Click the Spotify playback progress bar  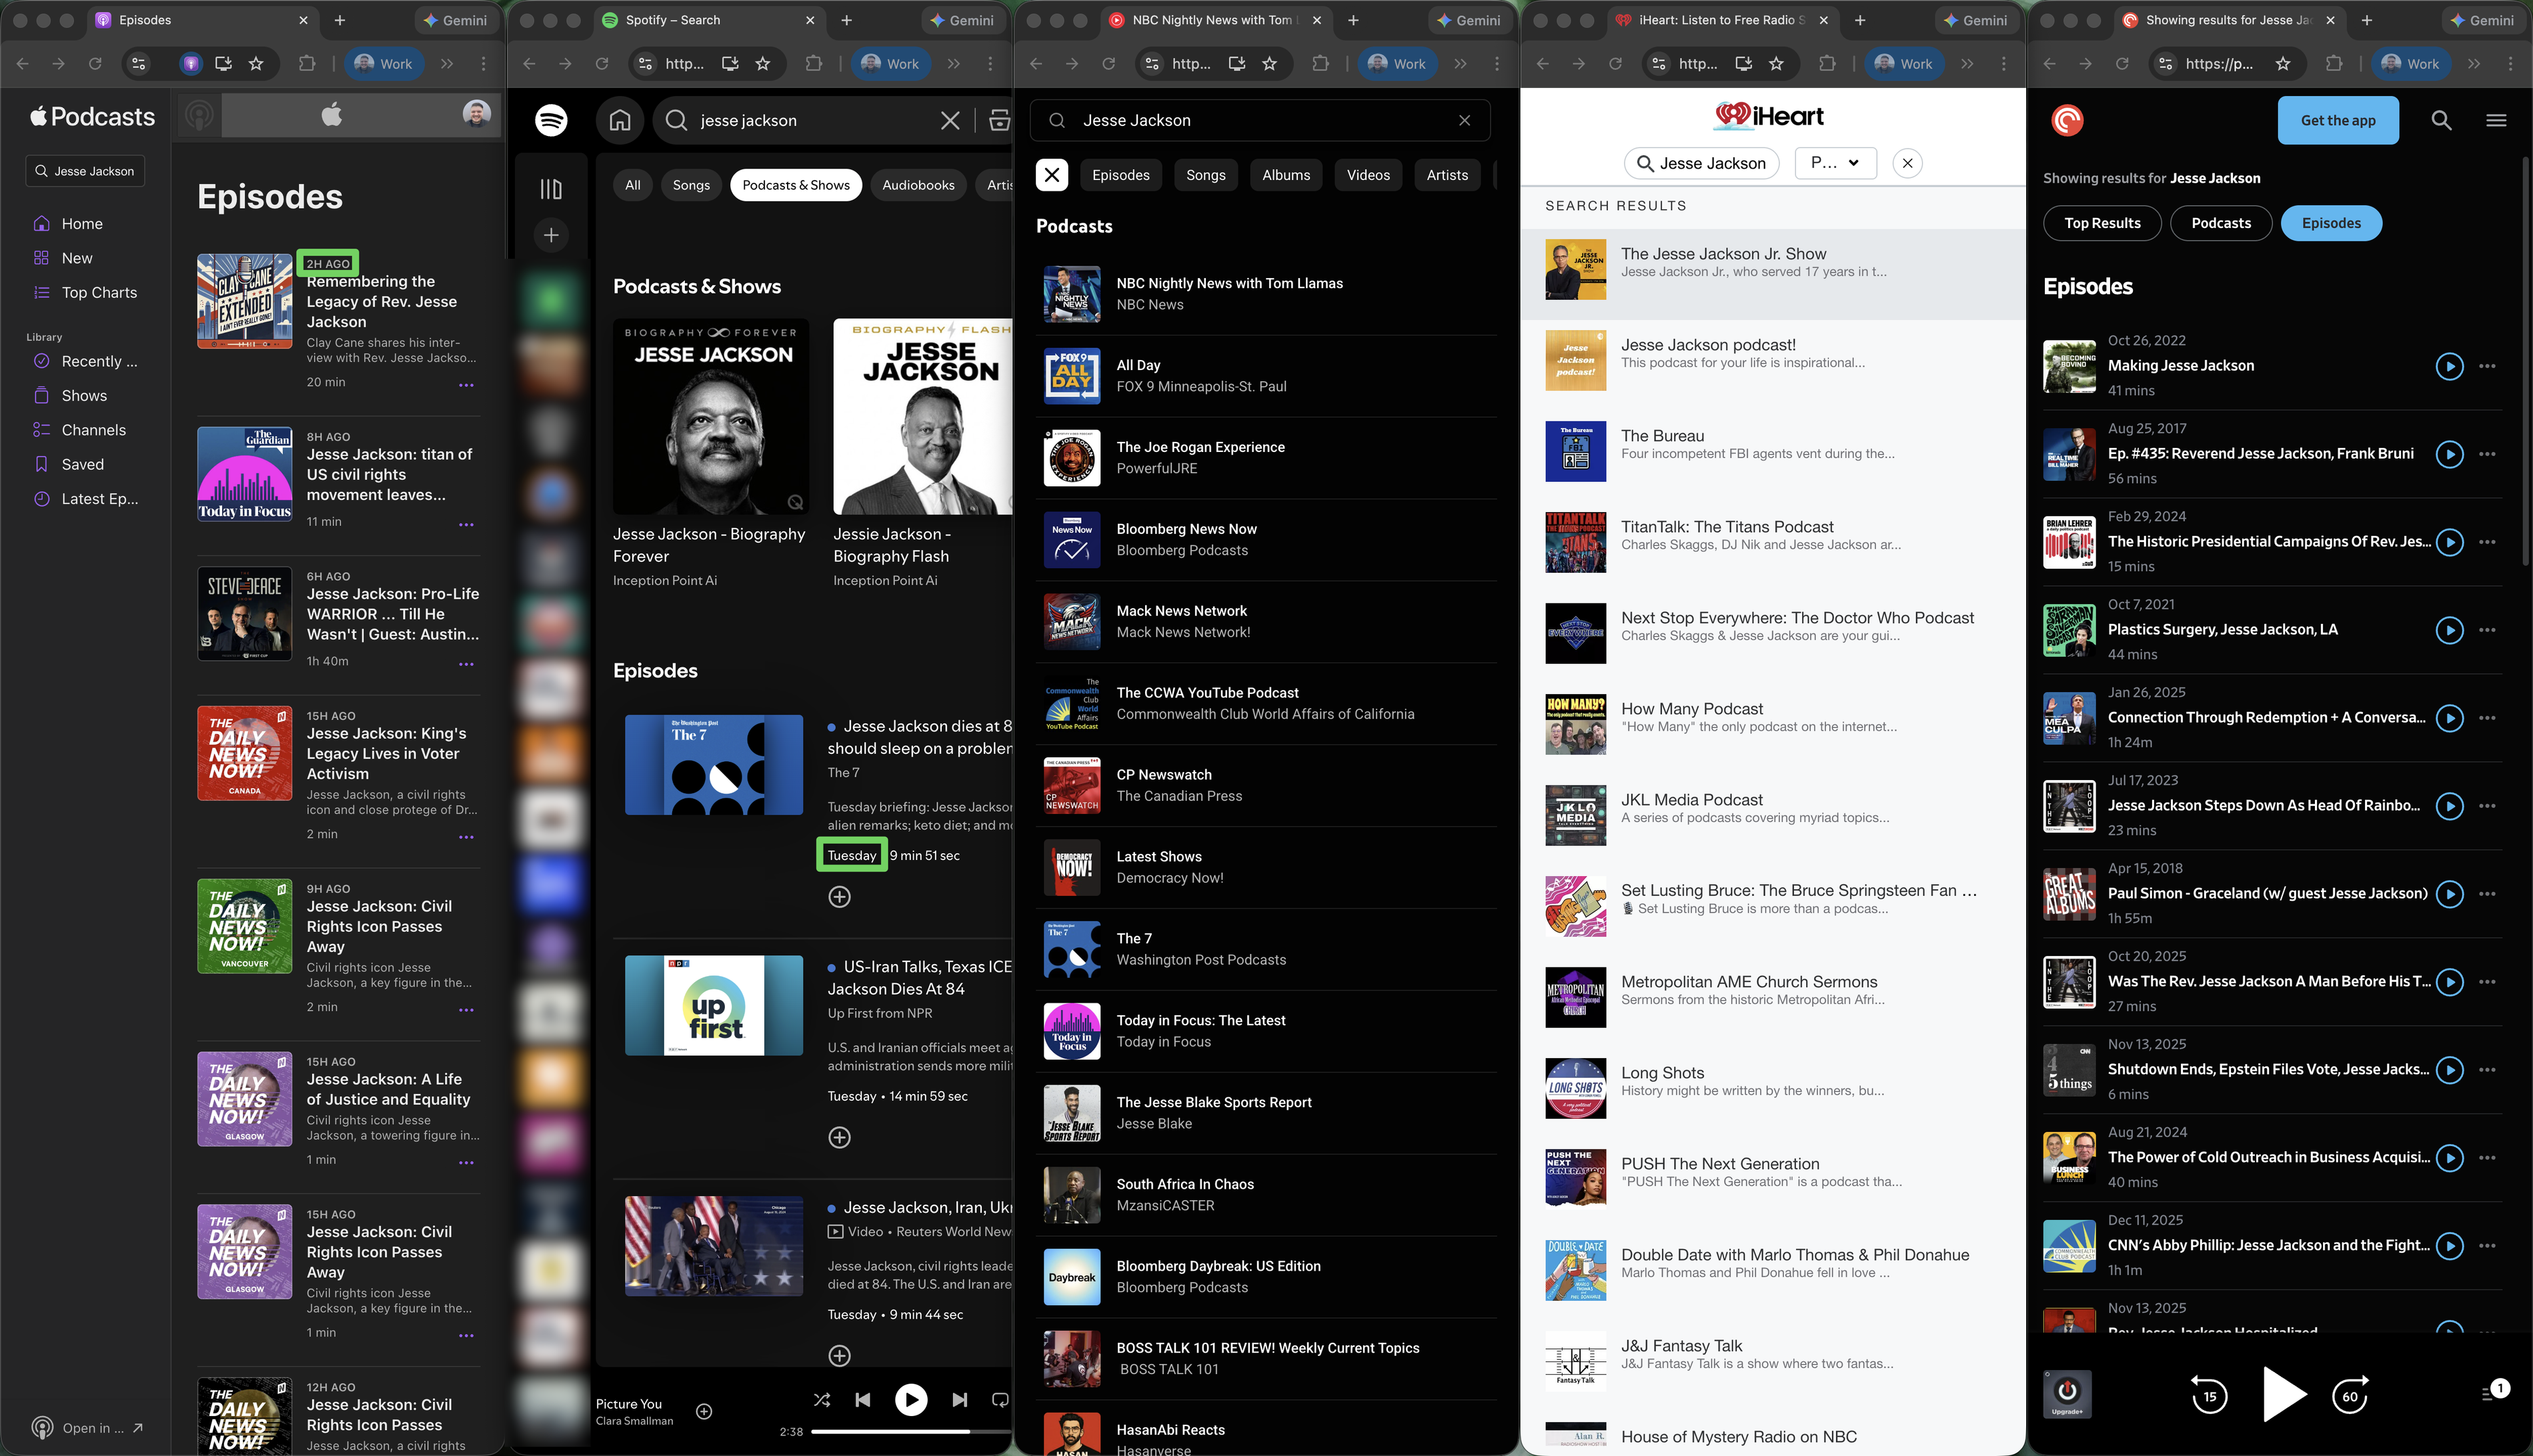[x=900, y=1431]
